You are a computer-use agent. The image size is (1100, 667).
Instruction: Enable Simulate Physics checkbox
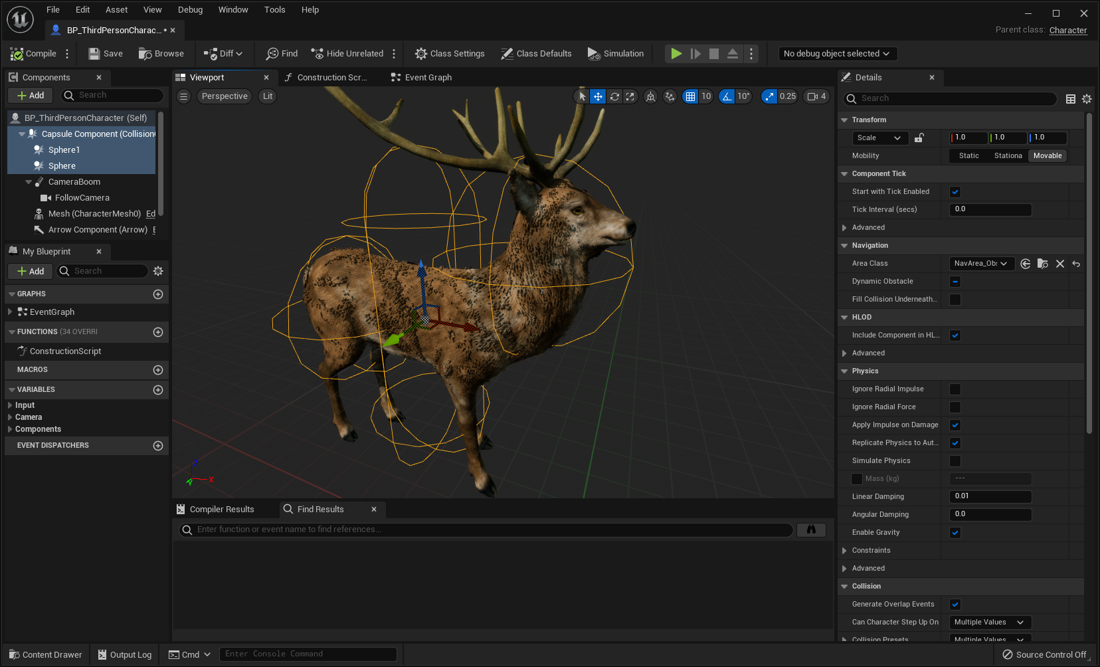coord(955,461)
